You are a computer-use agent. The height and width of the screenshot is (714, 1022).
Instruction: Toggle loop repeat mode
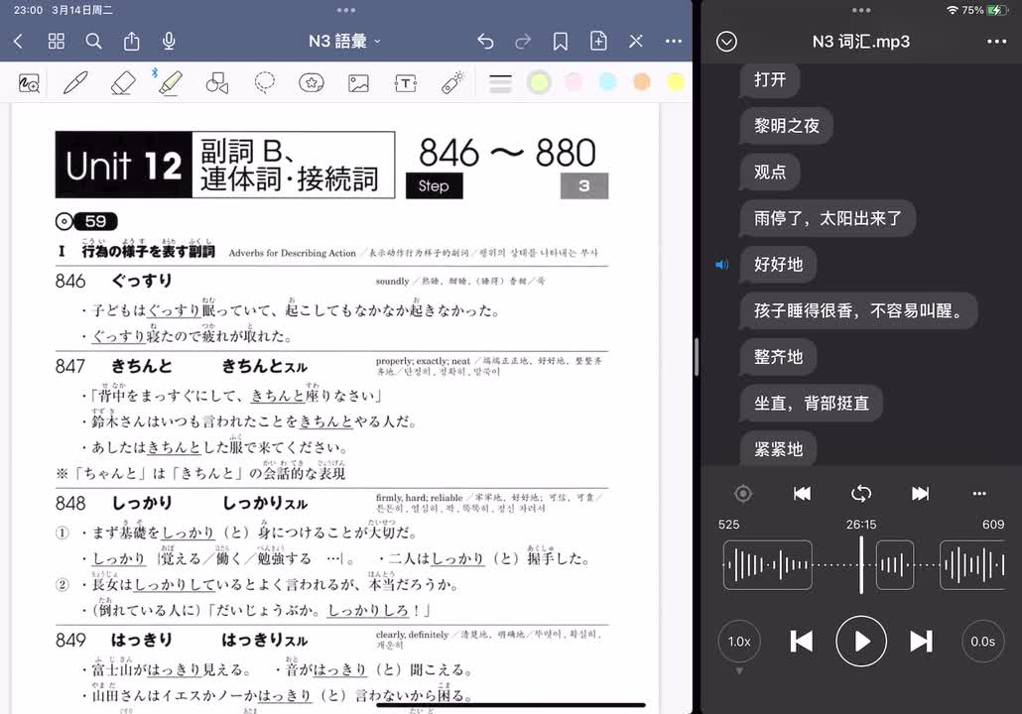click(861, 494)
